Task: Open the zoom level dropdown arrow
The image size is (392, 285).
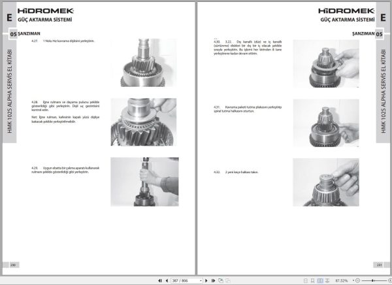Action: [x=353, y=280]
